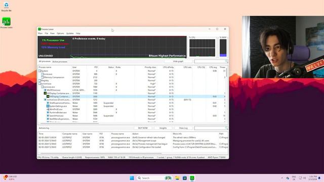324x182 pixels.
Task: Select the ShellExperienceHost process row
Action: (132, 103)
